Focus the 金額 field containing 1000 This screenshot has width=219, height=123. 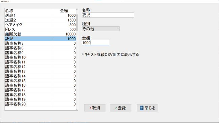pos(95,43)
